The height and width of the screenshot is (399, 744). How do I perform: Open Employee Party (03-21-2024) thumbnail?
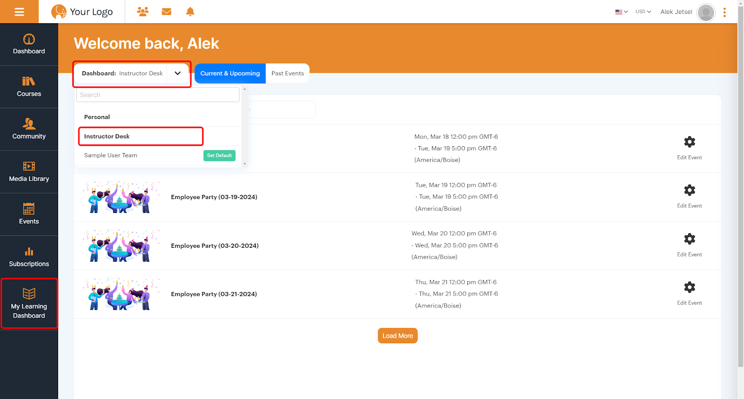(x=121, y=294)
